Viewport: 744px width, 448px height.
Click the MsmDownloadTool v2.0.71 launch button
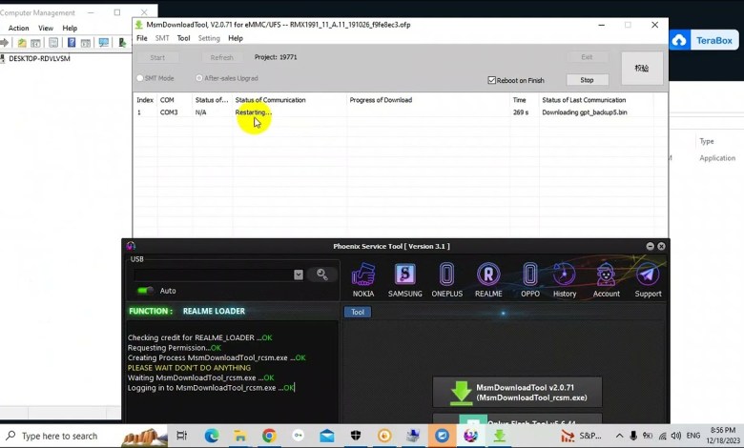[x=517, y=392]
